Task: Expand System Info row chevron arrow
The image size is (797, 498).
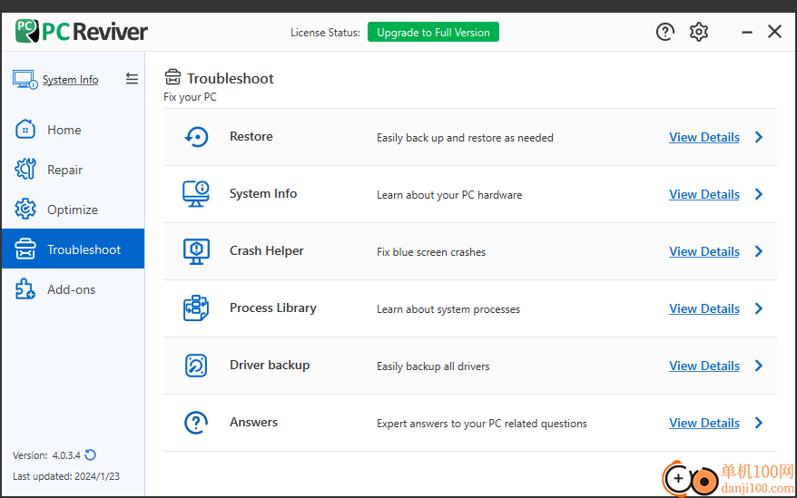Action: [x=759, y=194]
